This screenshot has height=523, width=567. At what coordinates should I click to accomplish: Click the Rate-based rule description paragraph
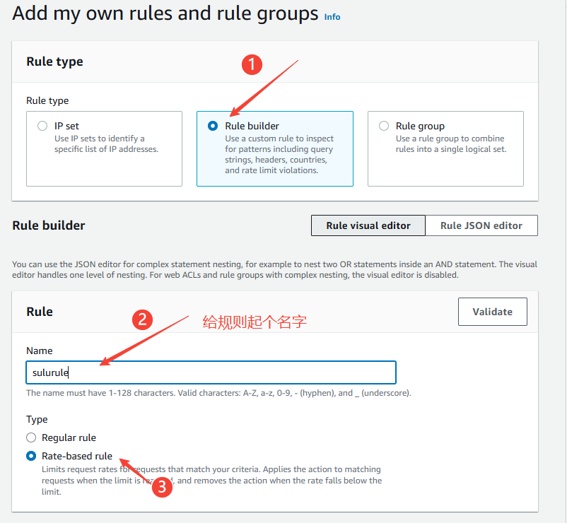click(211, 481)
